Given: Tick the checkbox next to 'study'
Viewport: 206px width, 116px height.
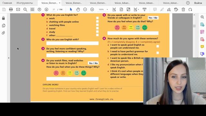Looking at the screenshot, I should click(97, 32).
